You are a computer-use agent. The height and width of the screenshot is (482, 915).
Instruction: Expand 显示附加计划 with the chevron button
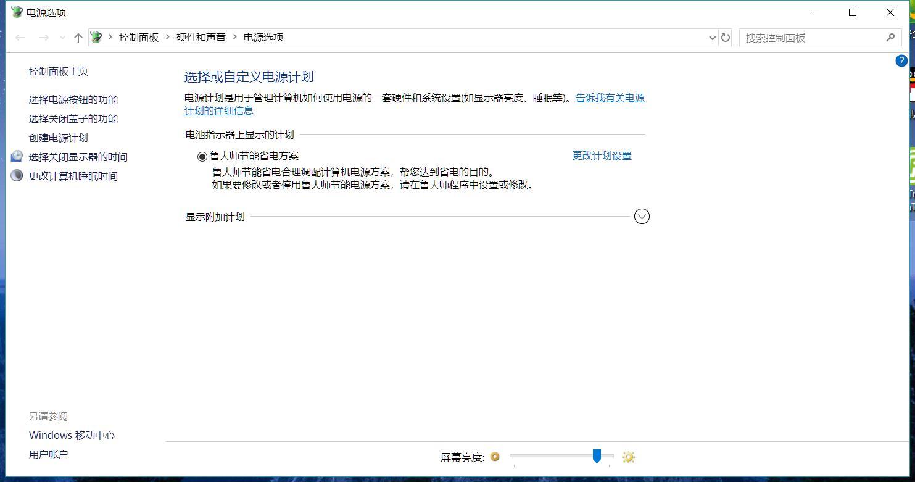pyautogui.click(x=642, y=216)
